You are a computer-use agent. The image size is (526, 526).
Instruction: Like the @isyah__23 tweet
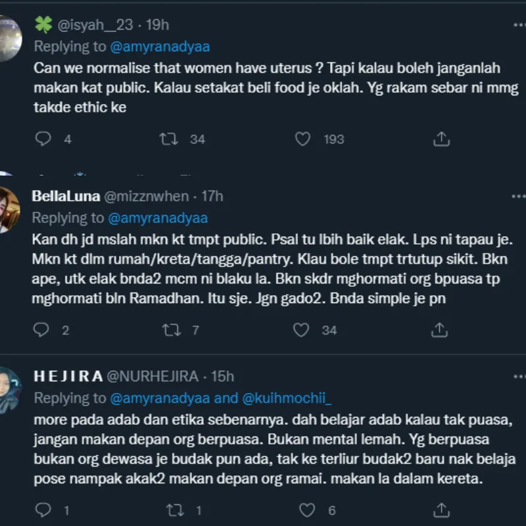[302, 139]
